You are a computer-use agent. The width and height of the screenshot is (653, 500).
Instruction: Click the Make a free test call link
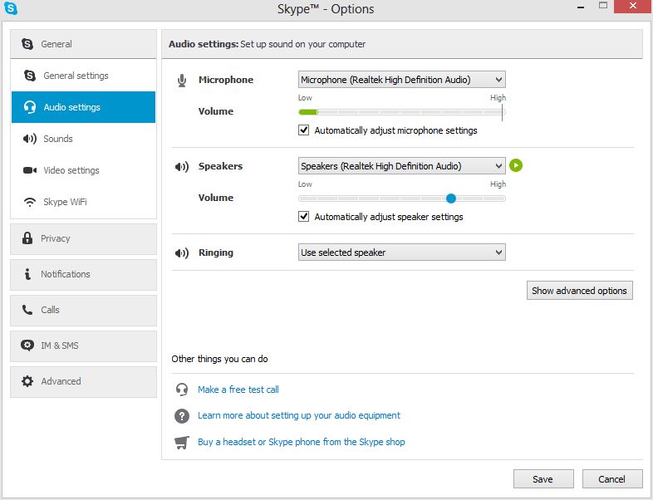point(238,390)
